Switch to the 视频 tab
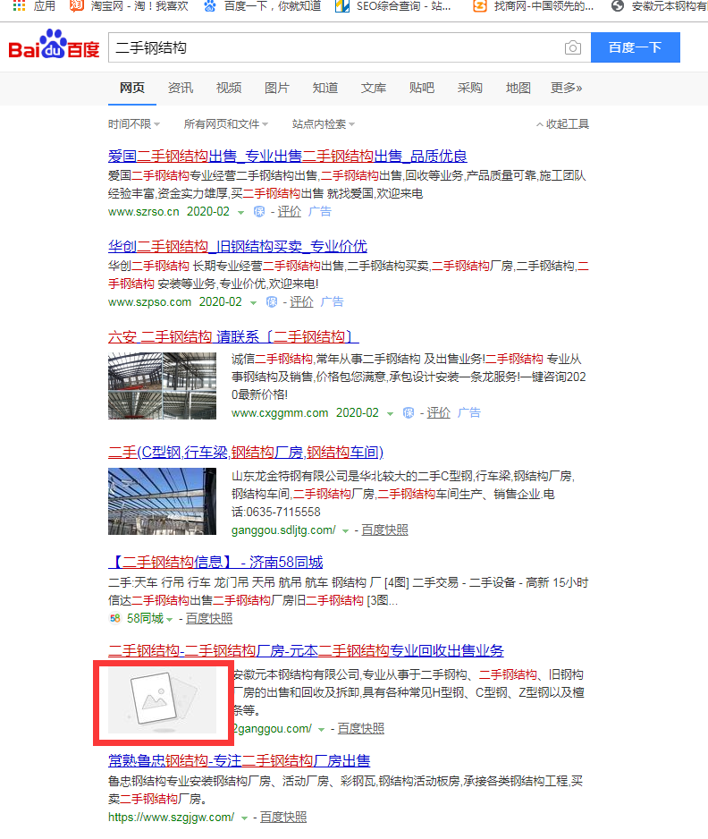The height and width of the screenshot is (839, 708). point(228,88)
